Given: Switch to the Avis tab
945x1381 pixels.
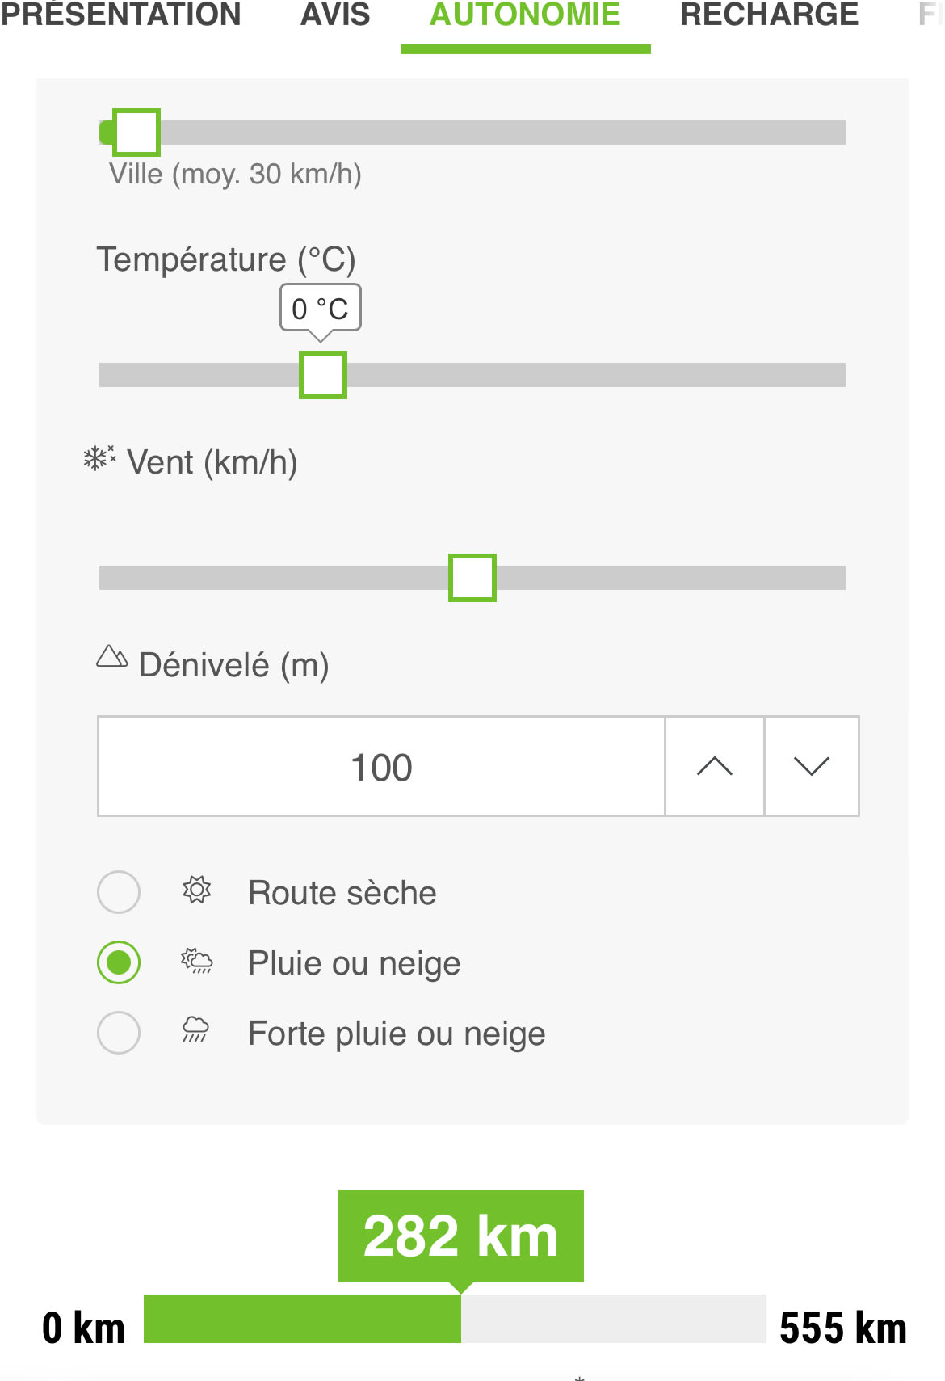Looking at the screenshot, I should [335, 15].
